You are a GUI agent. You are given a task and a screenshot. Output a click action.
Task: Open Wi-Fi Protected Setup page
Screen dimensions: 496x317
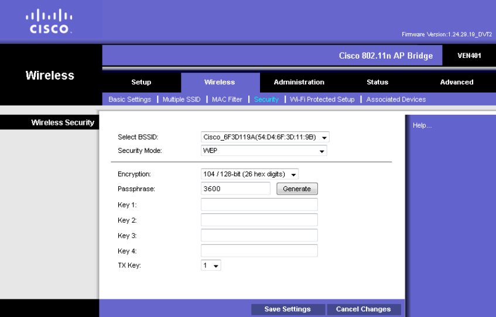pos(322,100)
